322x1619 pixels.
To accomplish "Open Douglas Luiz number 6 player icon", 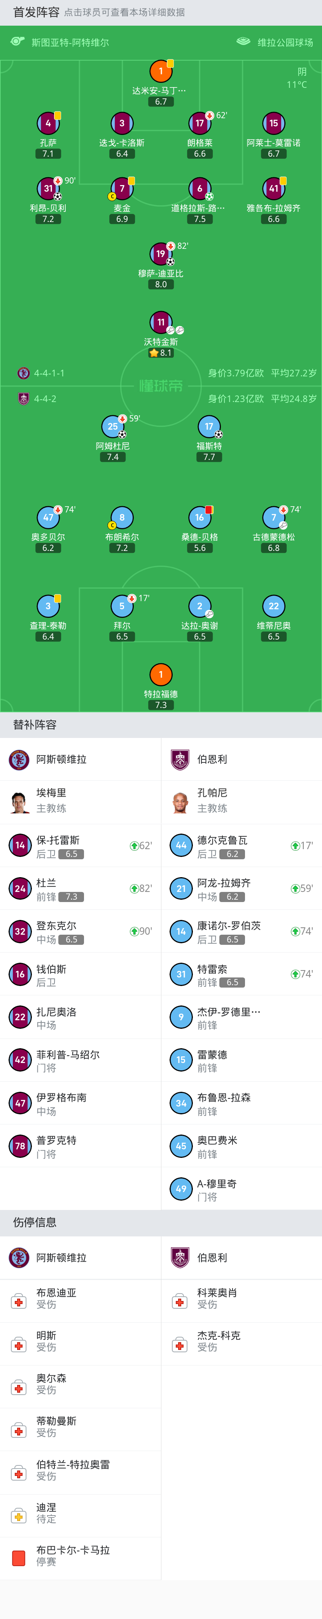I will coord(199,189).
